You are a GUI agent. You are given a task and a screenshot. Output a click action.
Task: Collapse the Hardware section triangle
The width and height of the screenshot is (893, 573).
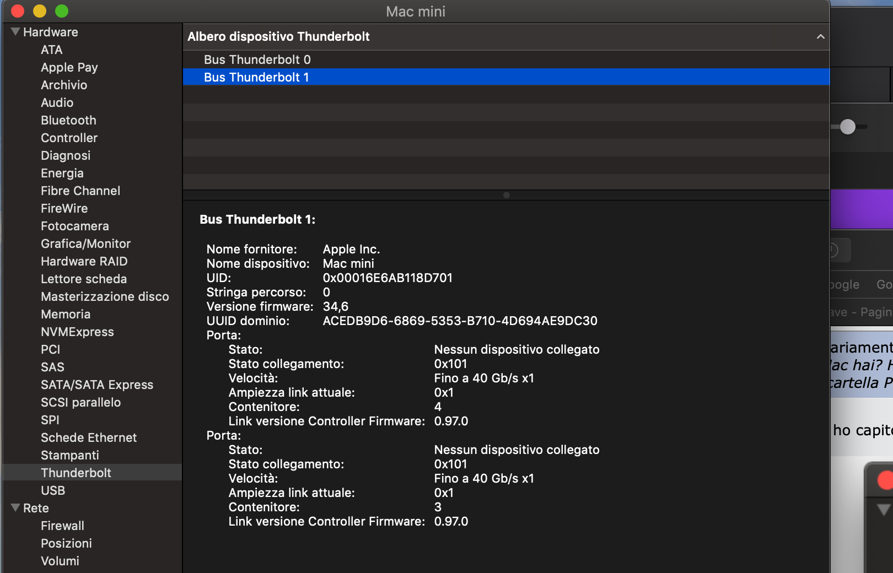[15, 32]
